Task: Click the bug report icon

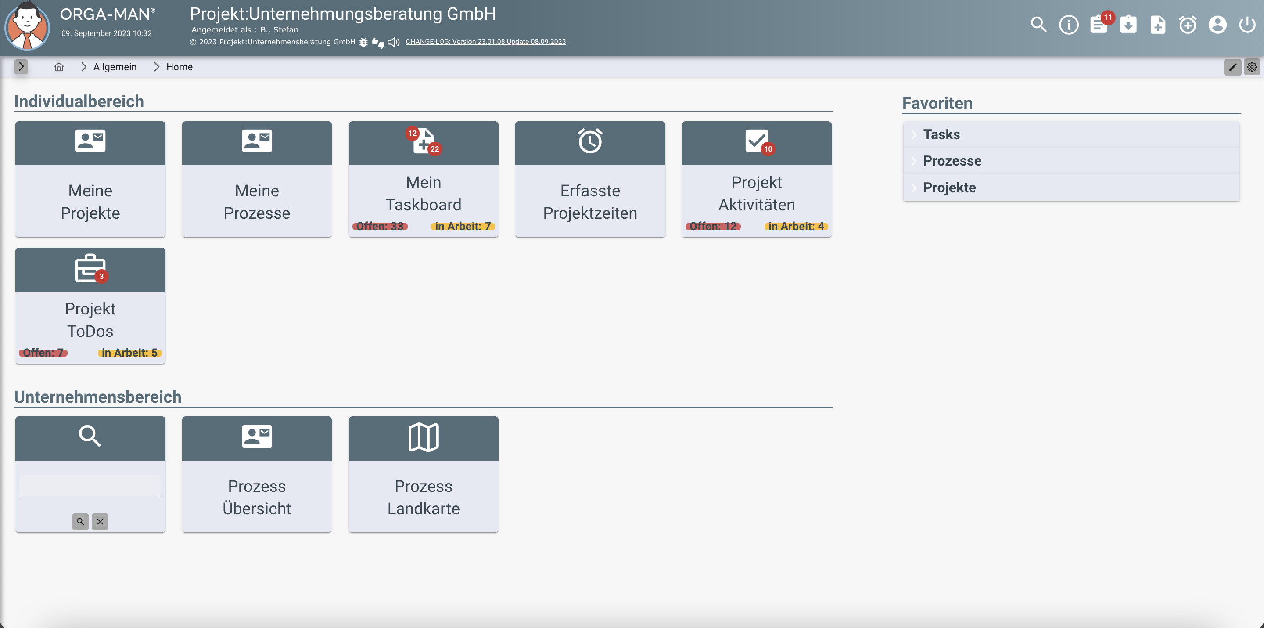Action: (363, 42)
